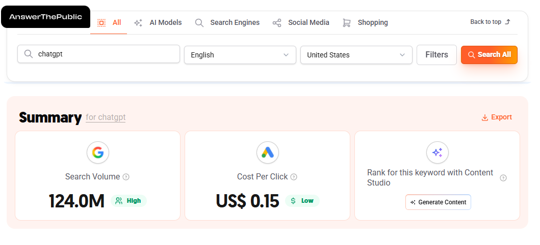The width and height of the screenshot is (540, 245).
Task: Focus the chatgpt keyword search field
Action: click(98, 54)
